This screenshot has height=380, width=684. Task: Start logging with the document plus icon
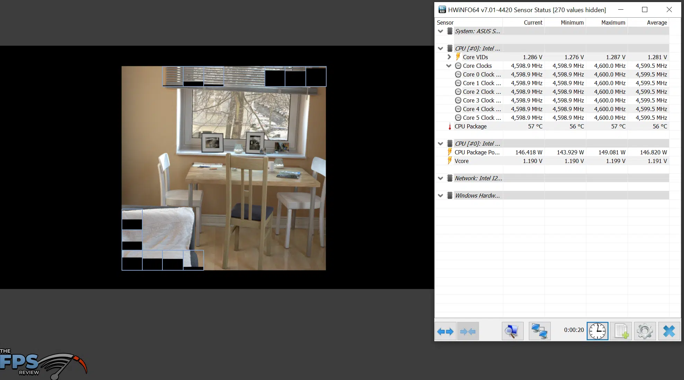[621, 332]
